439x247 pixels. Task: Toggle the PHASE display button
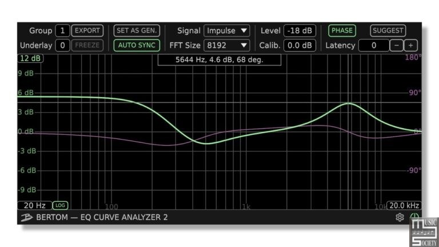pyautogui.click(x=342, y=30)
